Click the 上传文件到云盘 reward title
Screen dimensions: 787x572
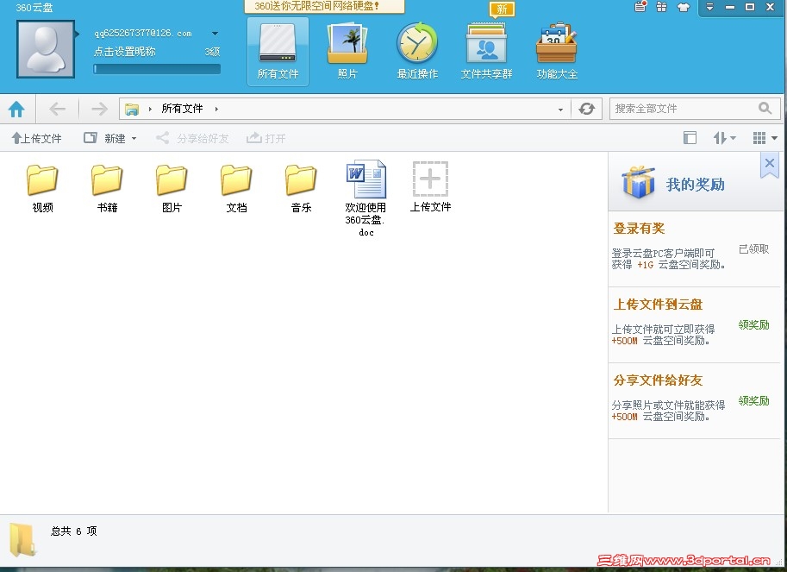pyautogui.click(x=658, y=305)
